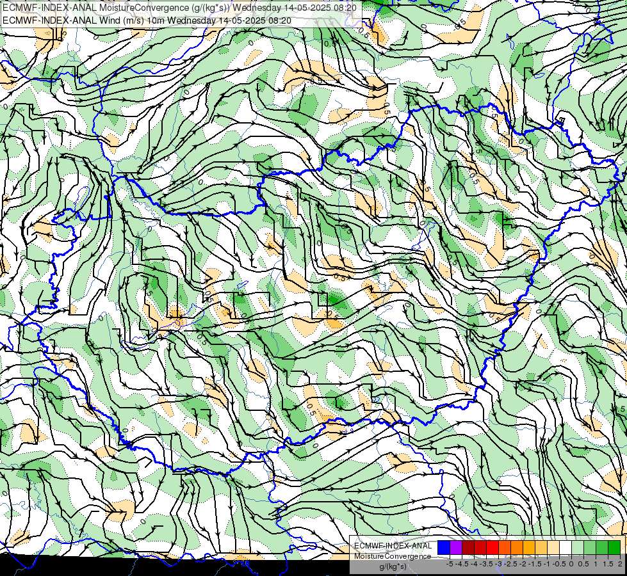Click the blue legend swatch above -5
Image resolution: width=627 pixels, height=576 pixels.
click(444, 548)
